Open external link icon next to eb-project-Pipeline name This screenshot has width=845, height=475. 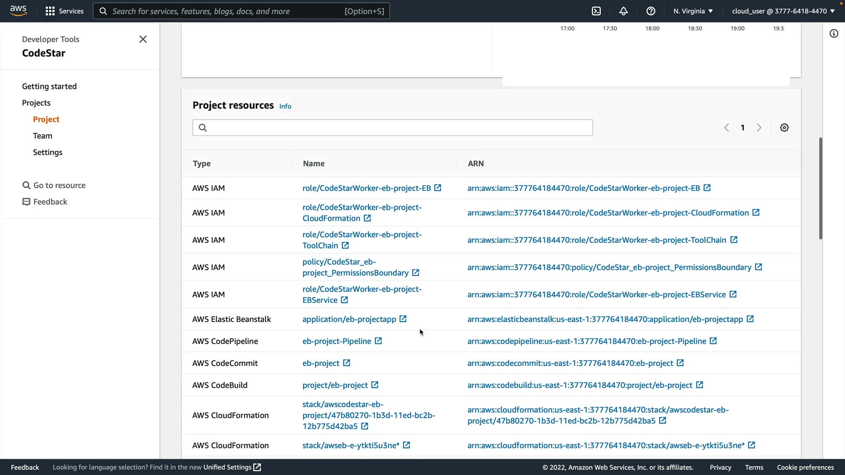click(x=378, y=341)
